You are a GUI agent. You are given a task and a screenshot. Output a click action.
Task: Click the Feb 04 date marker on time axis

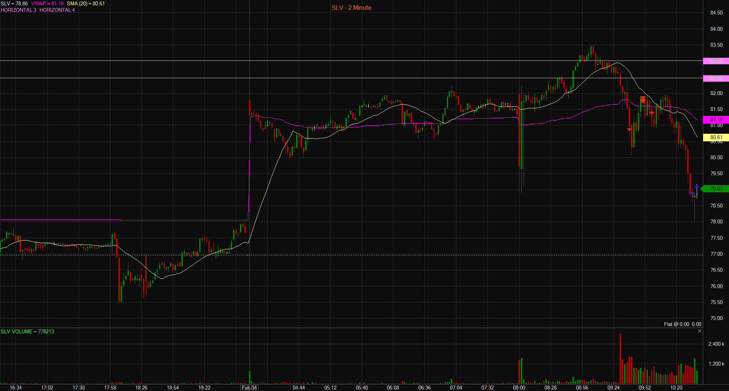pyautogui.click(x=249, y=388)
